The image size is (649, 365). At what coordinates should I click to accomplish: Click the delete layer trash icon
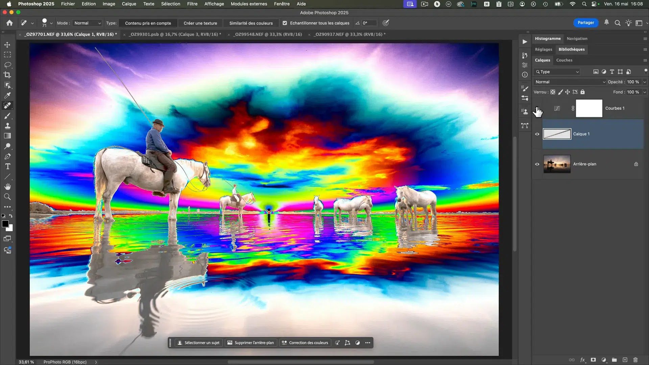click(x=635, y=360)
